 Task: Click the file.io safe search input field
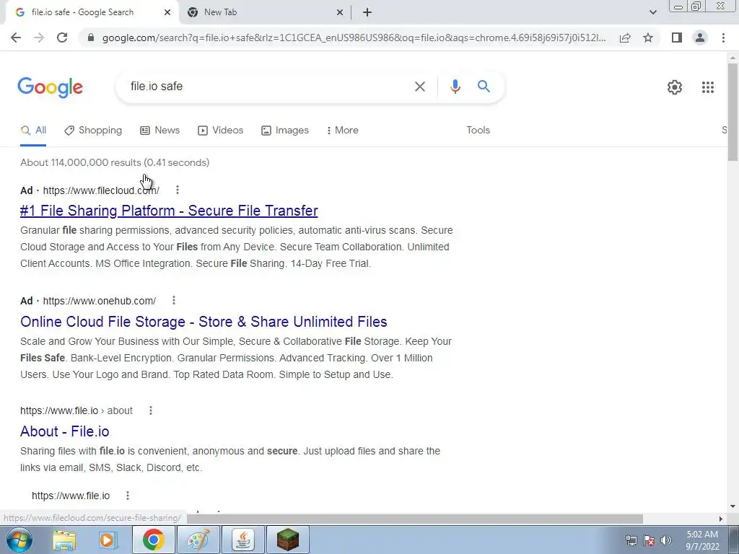pyautogui.click(x=268, y=87)
